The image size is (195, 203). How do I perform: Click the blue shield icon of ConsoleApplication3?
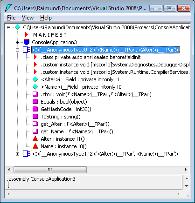coord(27,42)
